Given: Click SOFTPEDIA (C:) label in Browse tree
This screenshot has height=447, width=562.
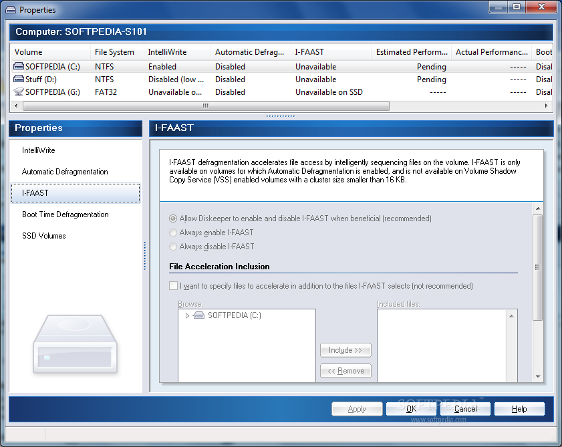Looking at the screenshot, I should pos(235,315).
